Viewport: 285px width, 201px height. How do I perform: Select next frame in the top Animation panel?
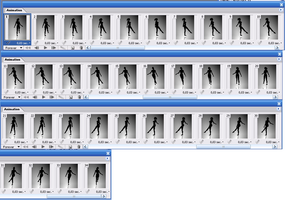point(54,48)
